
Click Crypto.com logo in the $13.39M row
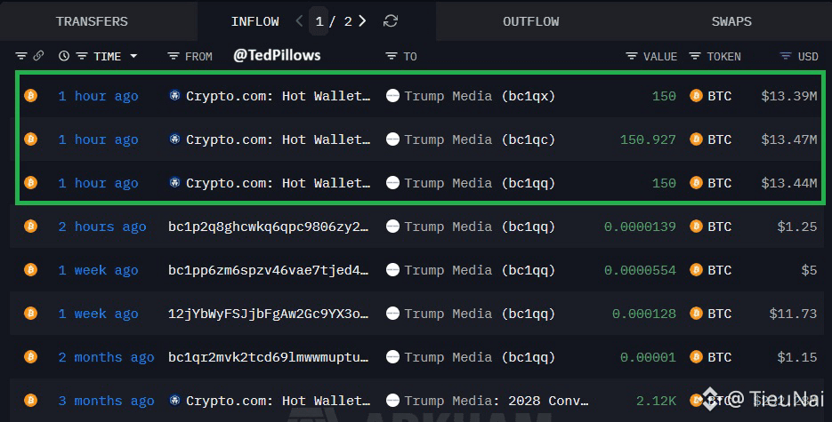(174, 95)
